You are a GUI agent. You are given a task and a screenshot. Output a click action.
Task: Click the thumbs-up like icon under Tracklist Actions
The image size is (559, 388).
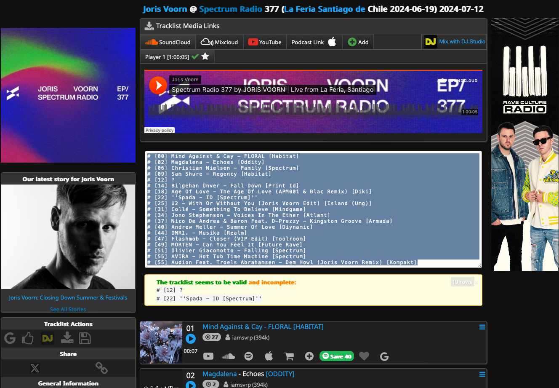[x=28, y=338]
